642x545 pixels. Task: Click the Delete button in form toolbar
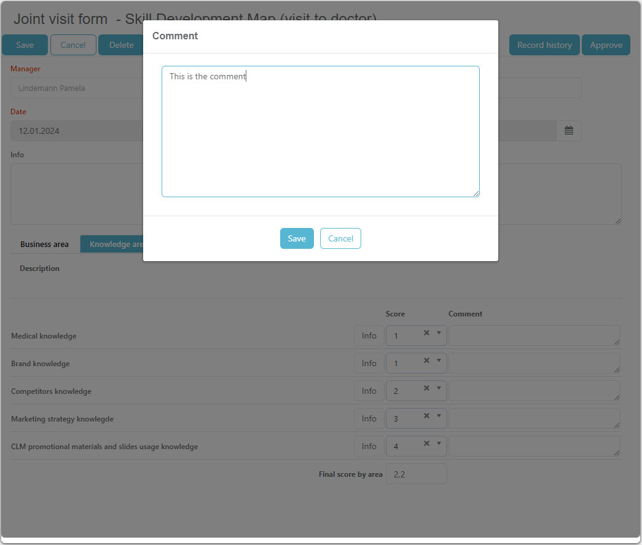(121, 45)
